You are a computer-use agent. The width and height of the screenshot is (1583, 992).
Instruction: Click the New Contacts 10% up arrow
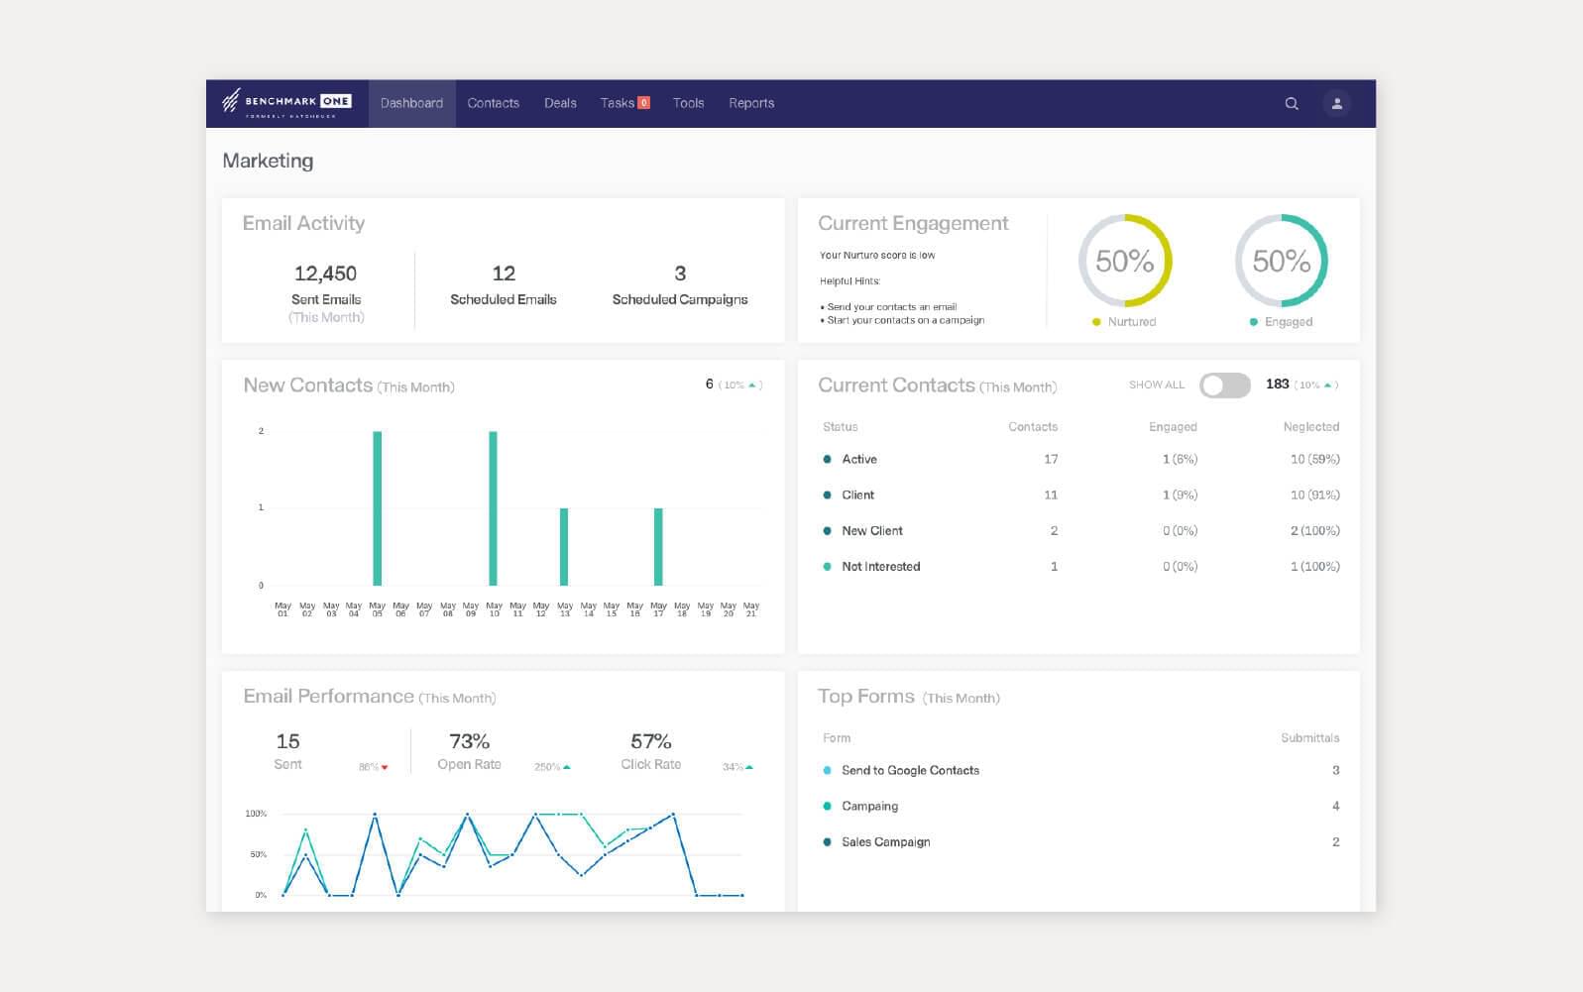click(752, 386)
